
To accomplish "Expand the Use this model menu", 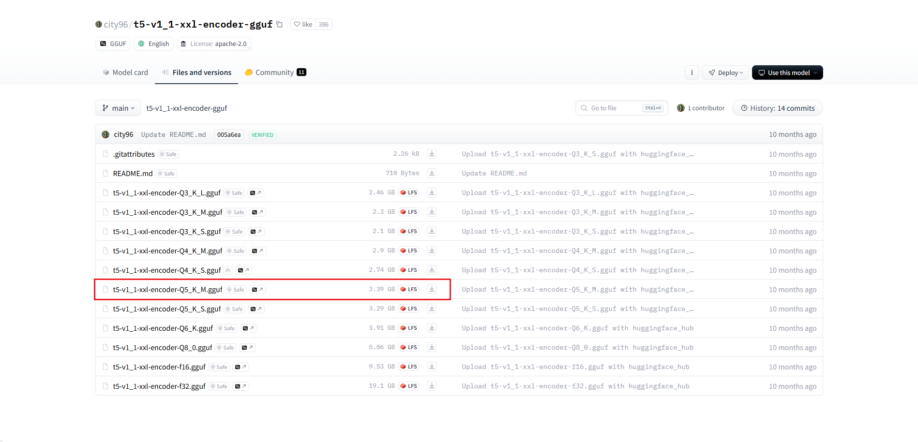I will [787, 73].
